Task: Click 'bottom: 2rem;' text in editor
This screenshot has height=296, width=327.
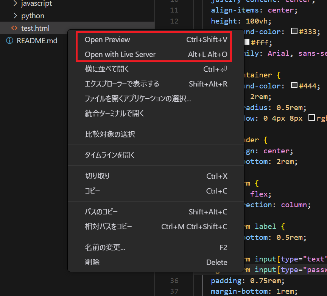Action: coord(271,162)
